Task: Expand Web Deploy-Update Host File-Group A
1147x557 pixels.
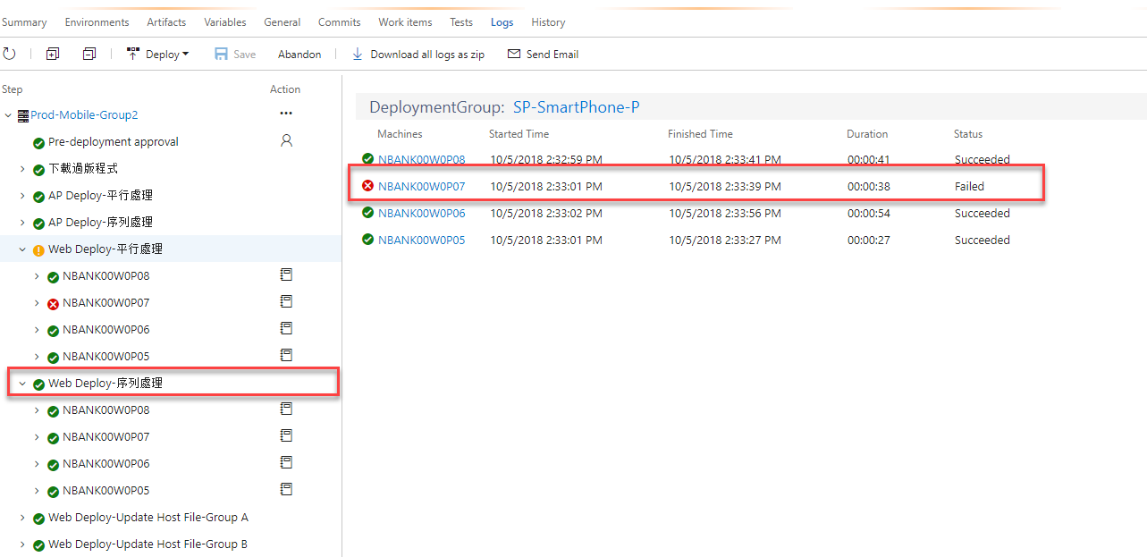Action: (24, 517)
